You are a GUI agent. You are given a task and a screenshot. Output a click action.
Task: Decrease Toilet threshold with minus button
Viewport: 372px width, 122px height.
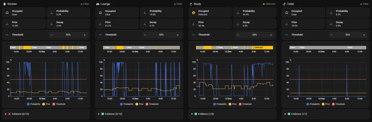(x=331, y=35)
